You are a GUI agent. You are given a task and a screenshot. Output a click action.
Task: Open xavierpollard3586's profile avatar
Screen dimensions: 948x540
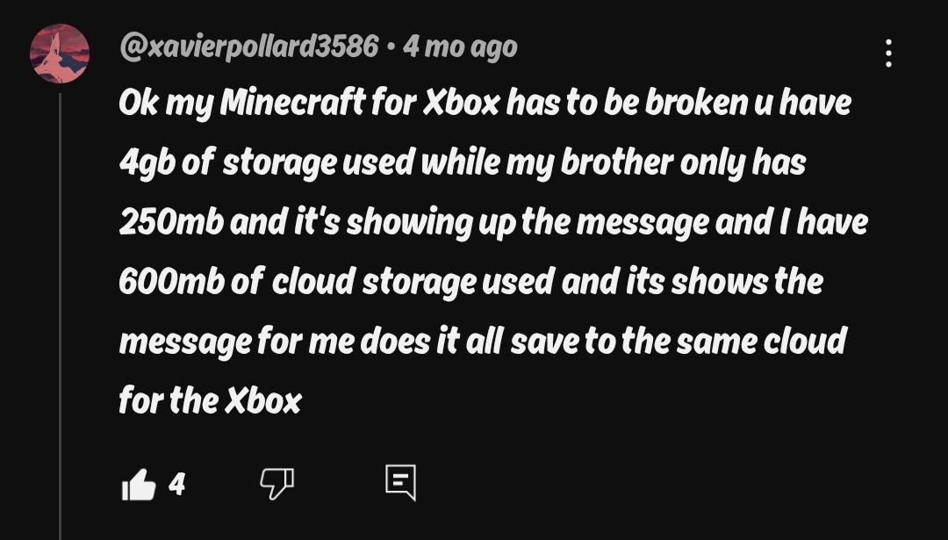click(60, 54)
